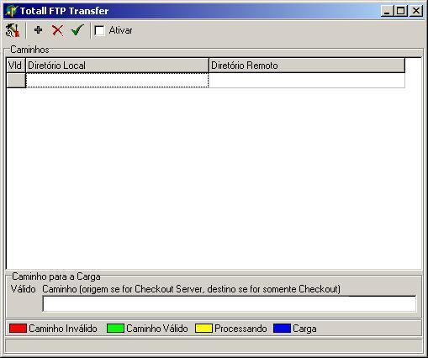Select the Diretório Local column header

tap(117, 66)
